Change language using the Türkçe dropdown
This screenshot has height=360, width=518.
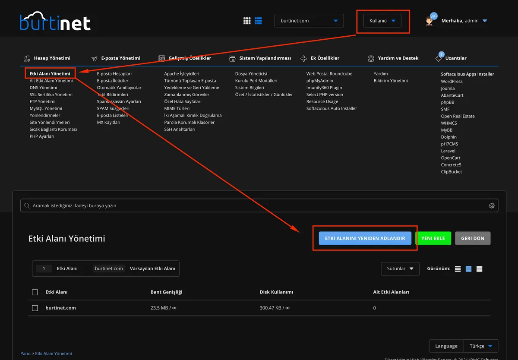click(x=481, y=346)
